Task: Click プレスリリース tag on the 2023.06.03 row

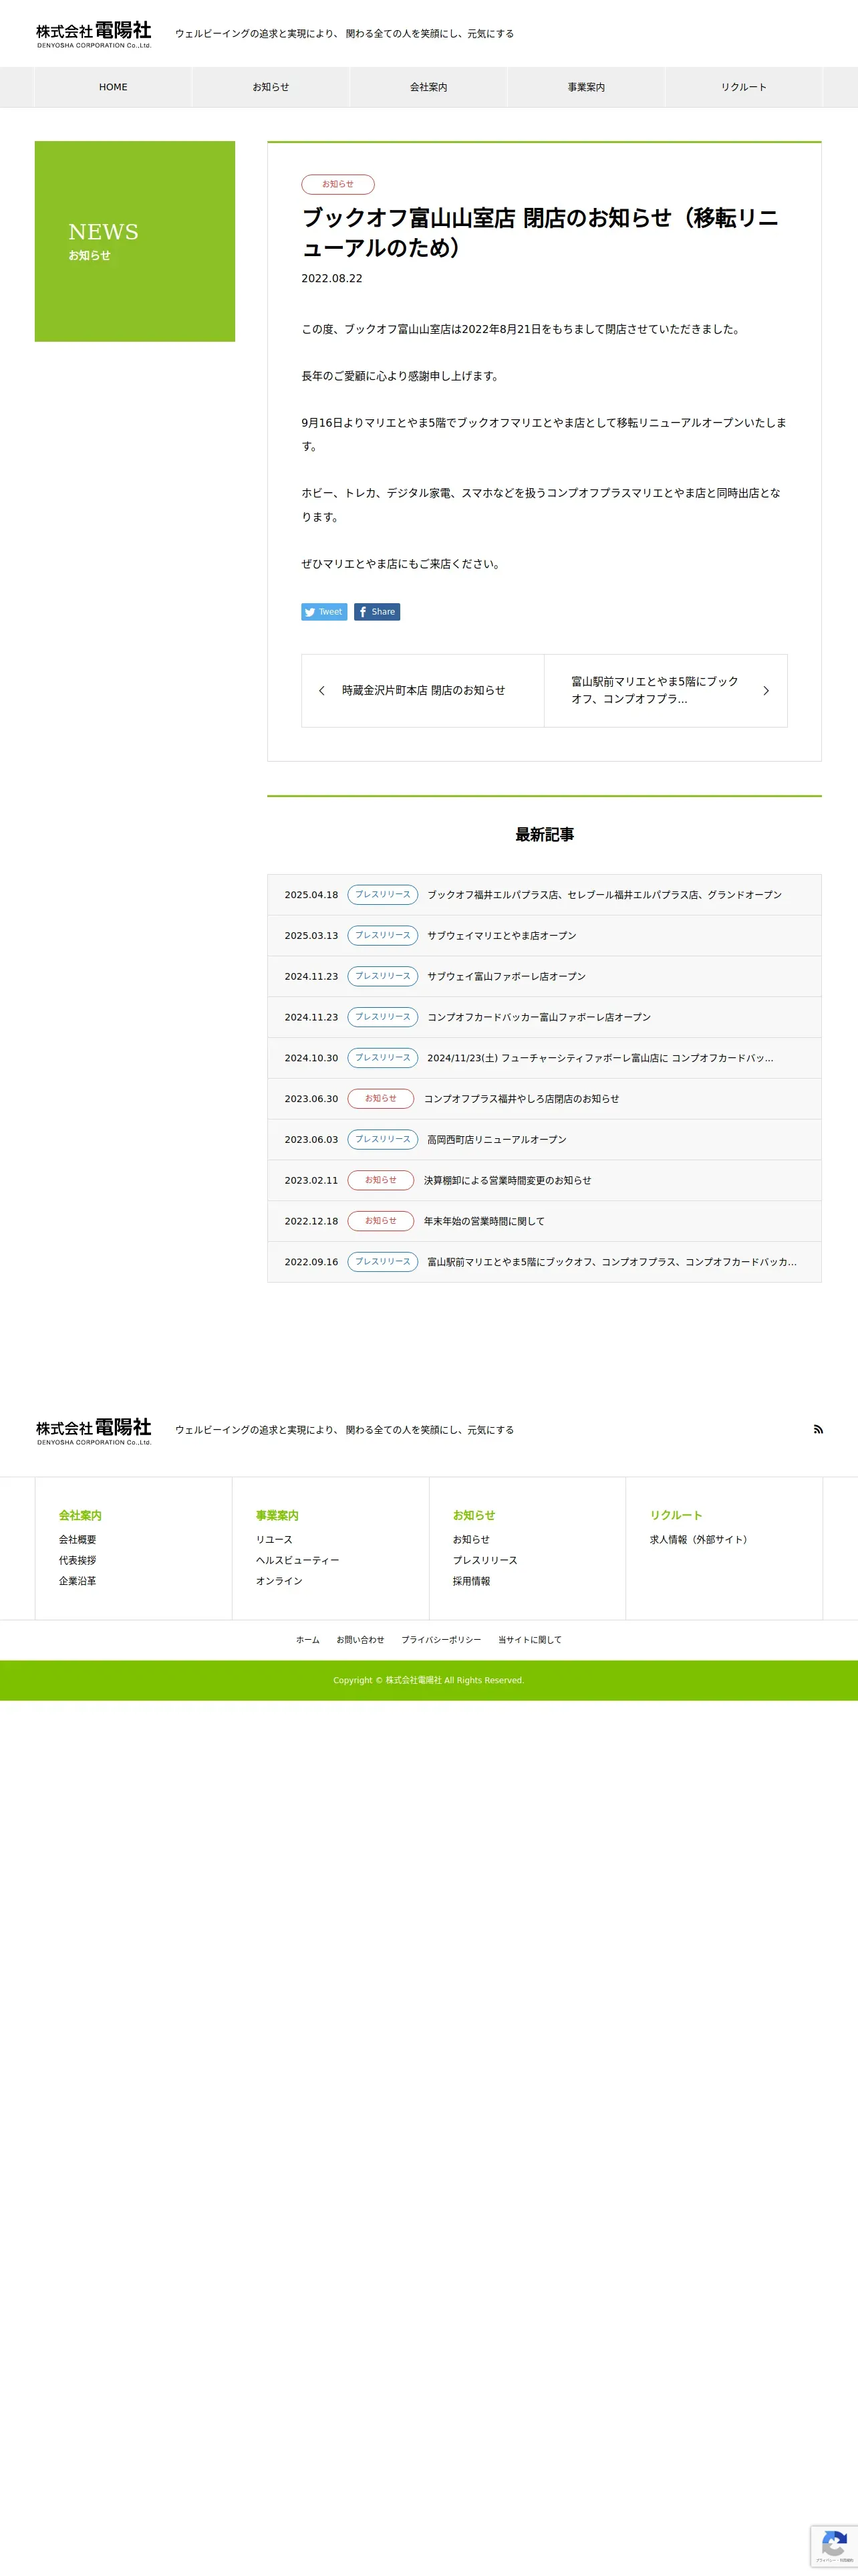Action: point(382,1140)
